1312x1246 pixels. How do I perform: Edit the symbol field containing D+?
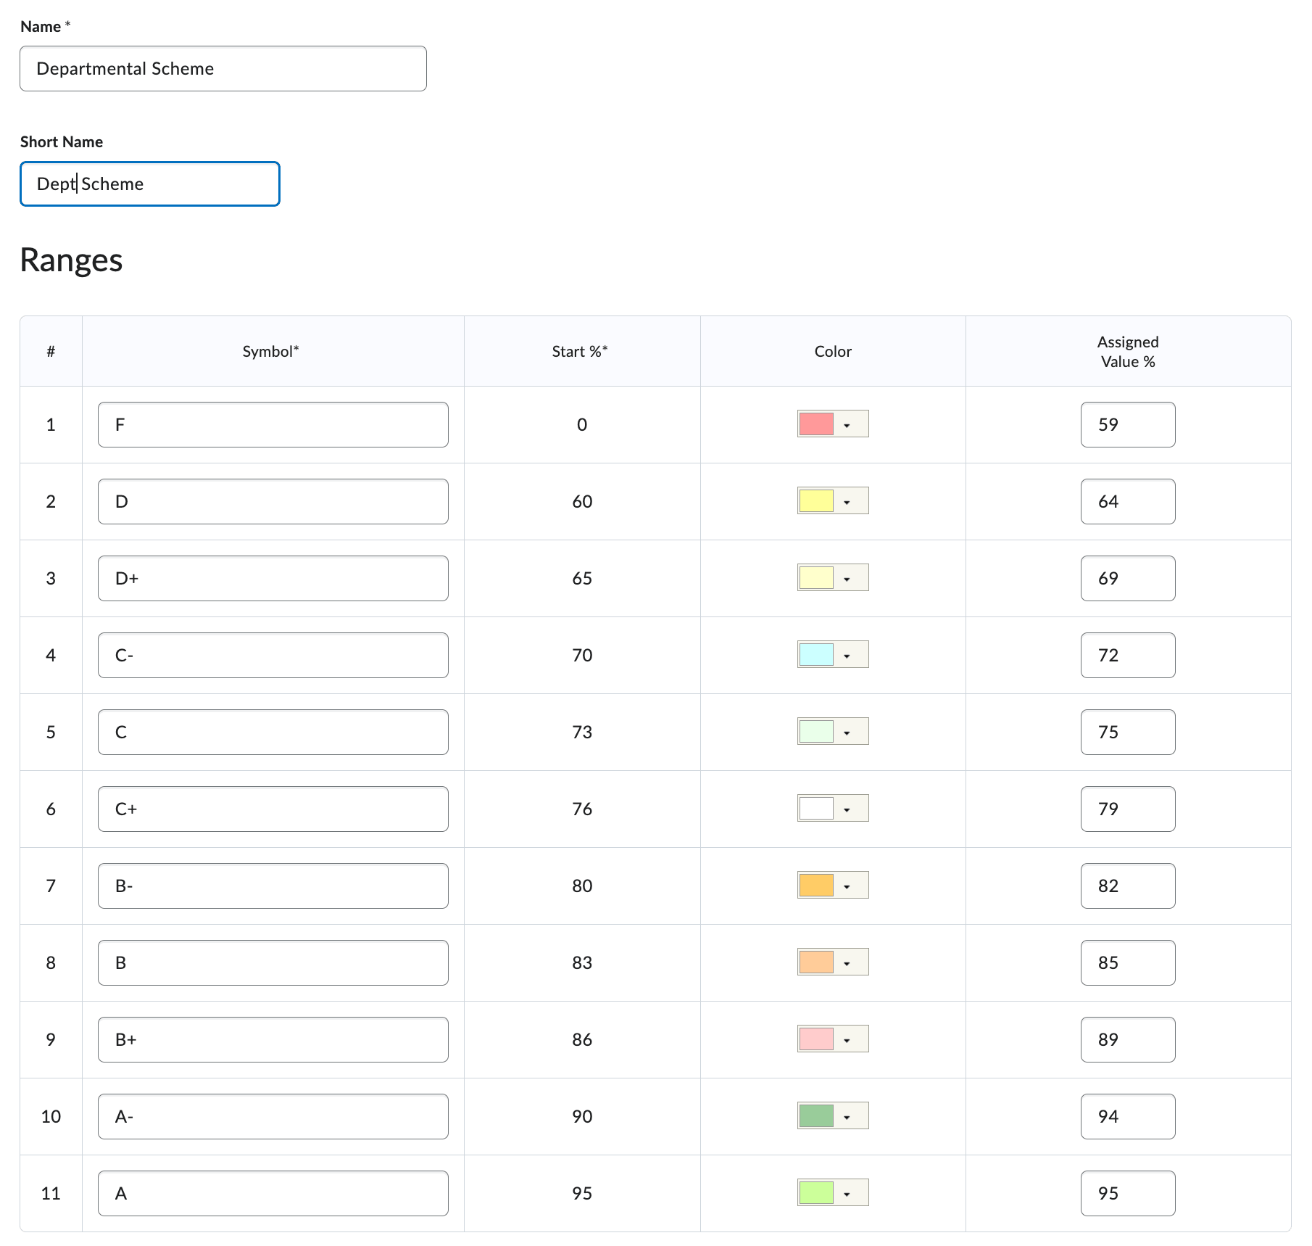click(x=273, y=579)
